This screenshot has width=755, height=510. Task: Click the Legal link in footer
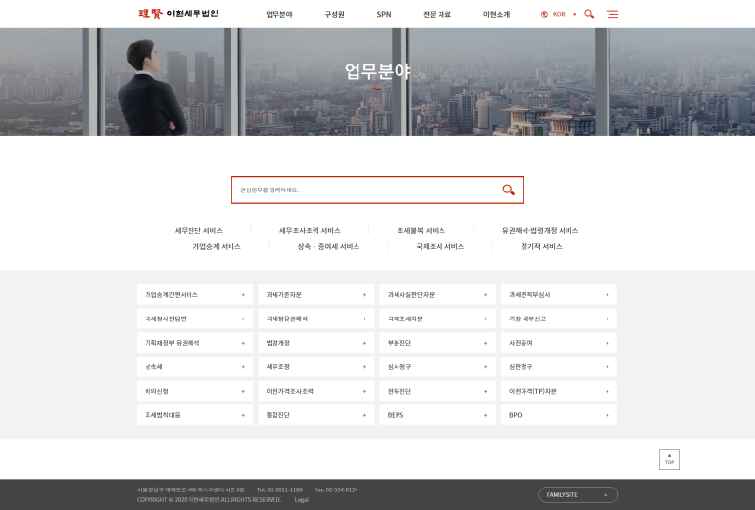[302, 500]
